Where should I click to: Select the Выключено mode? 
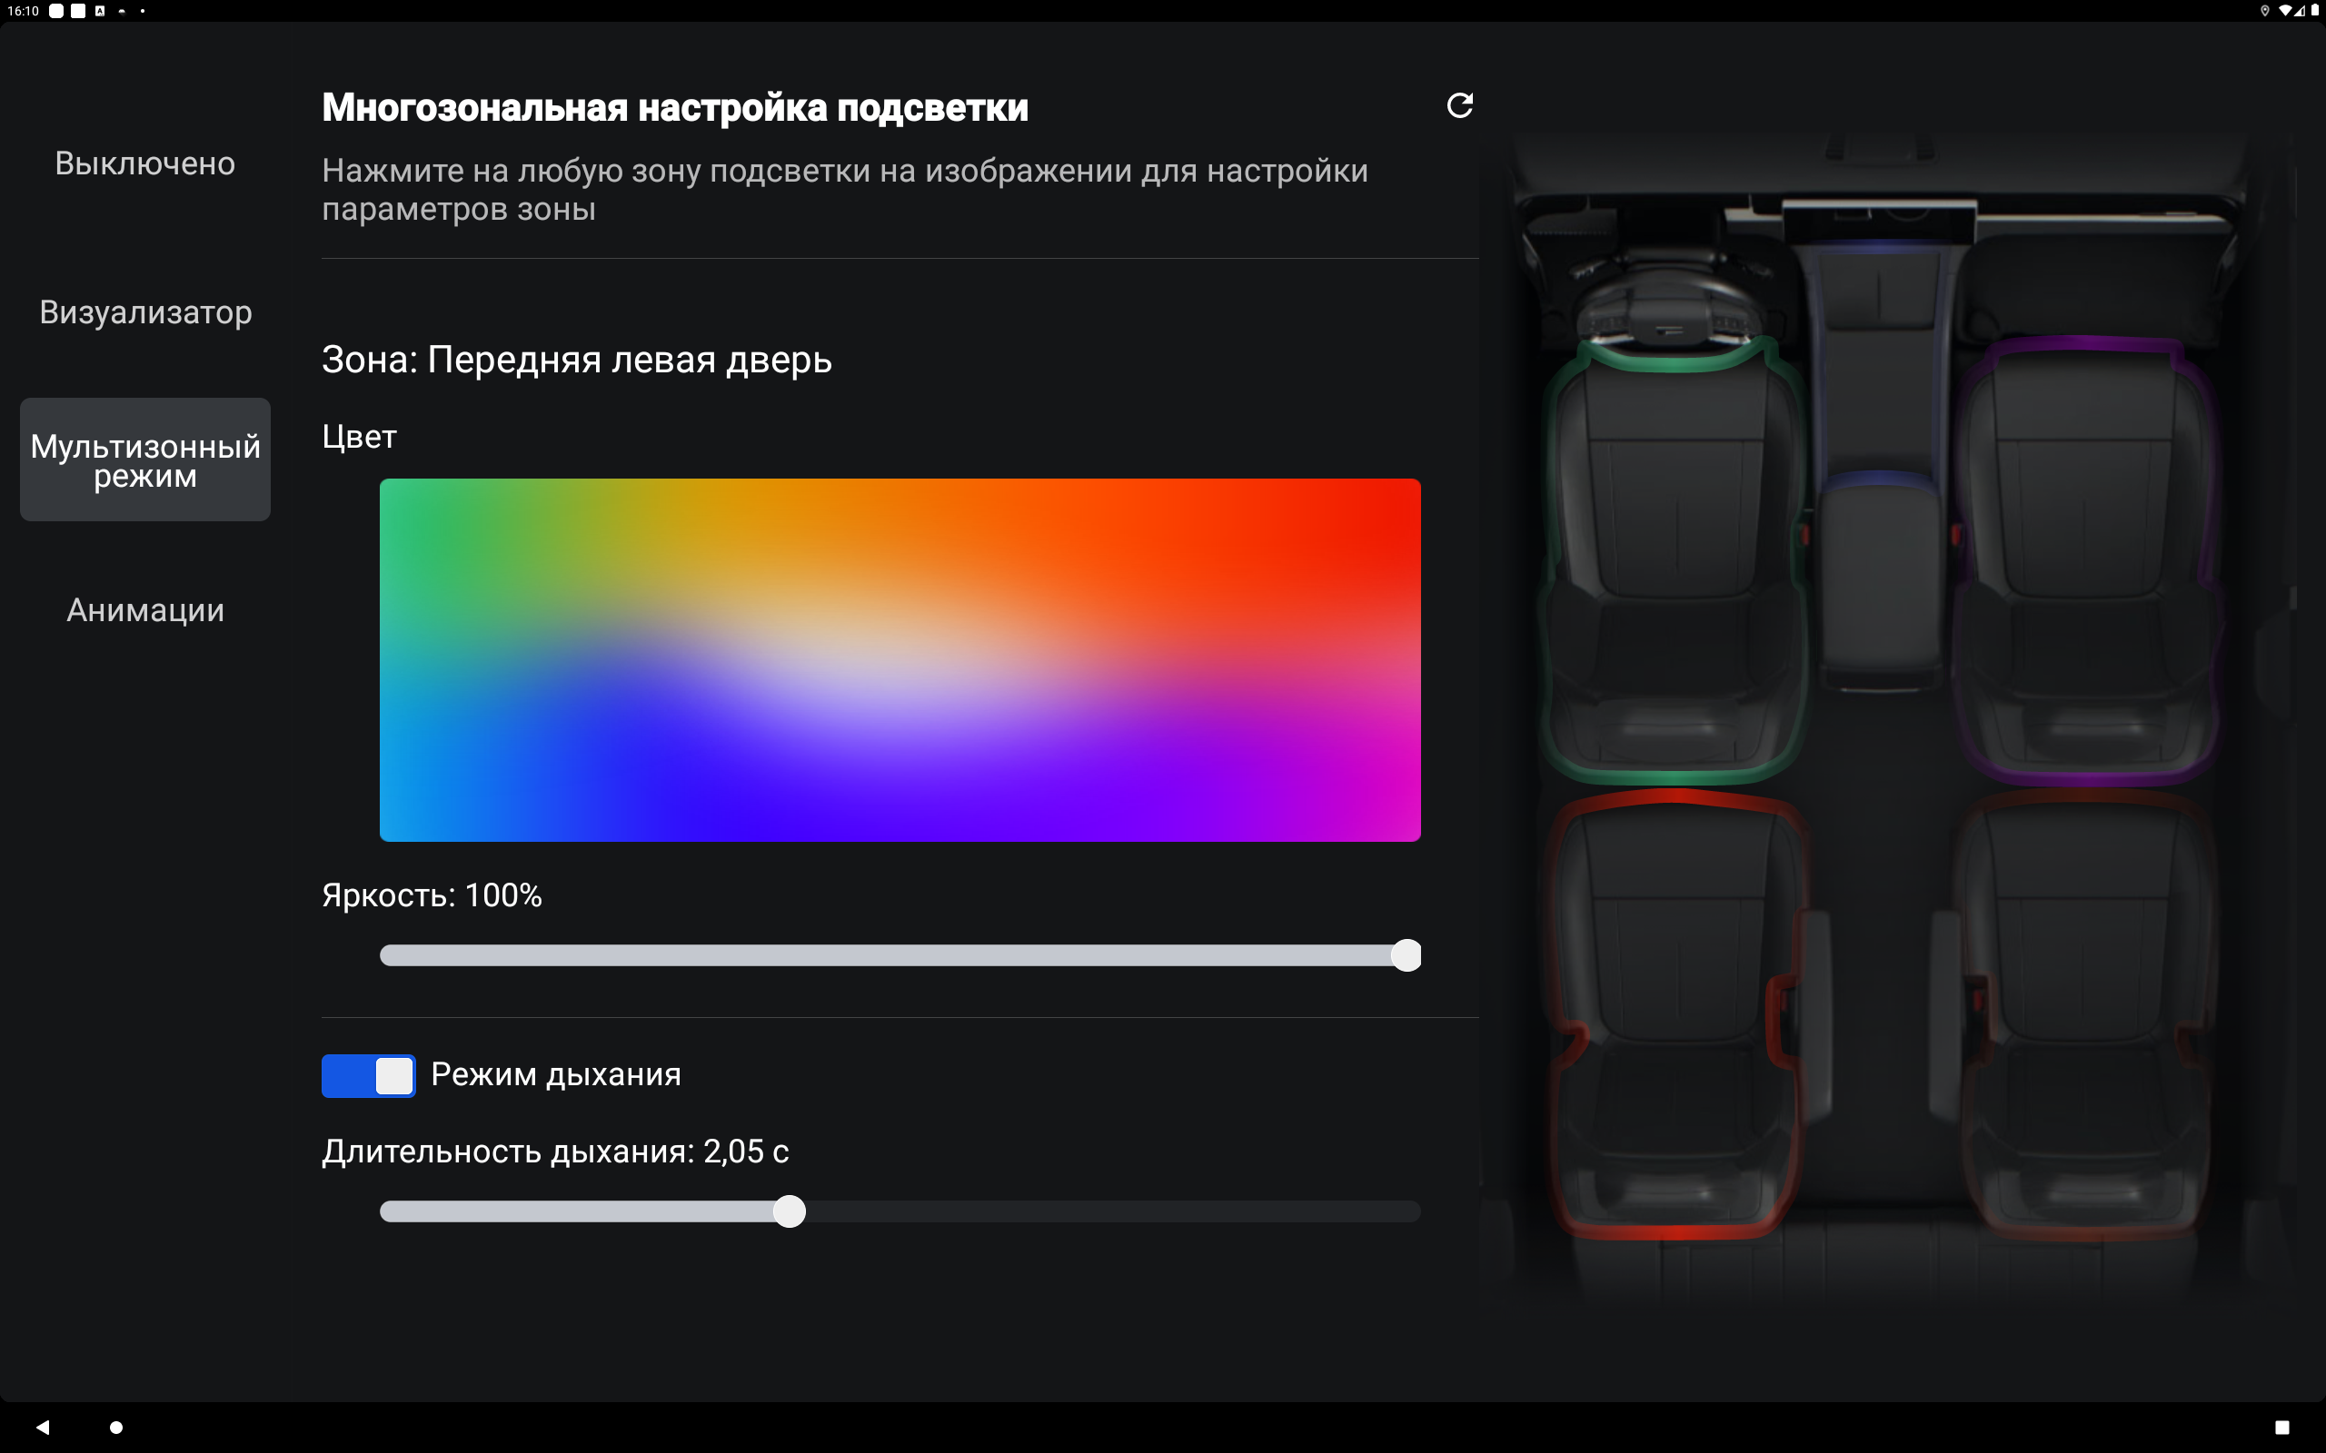(x=145, y=163)
